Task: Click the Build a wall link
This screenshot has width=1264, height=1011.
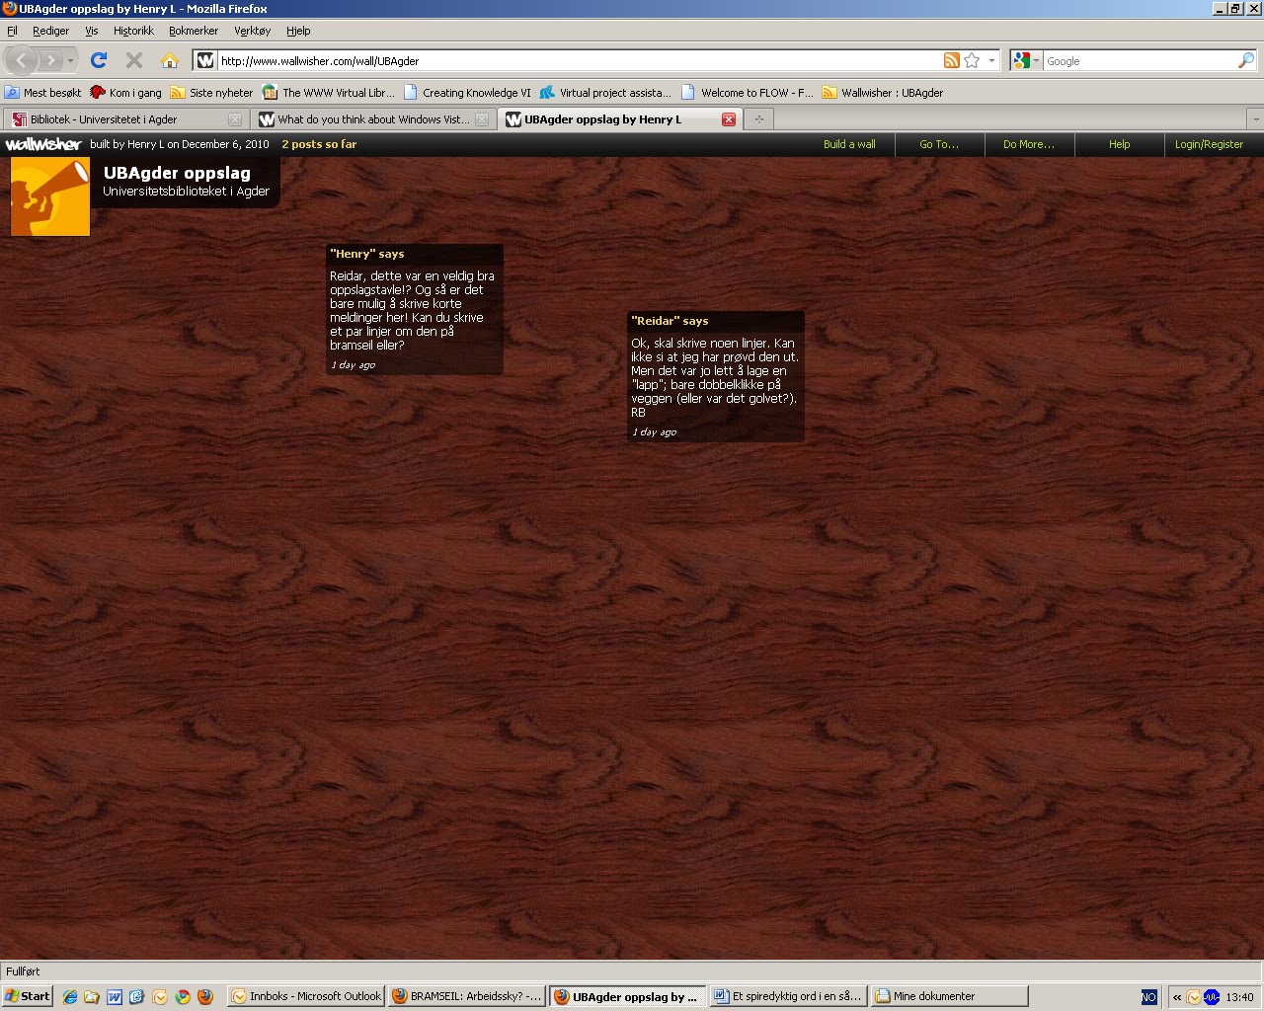Action: [x=849, y=144]
